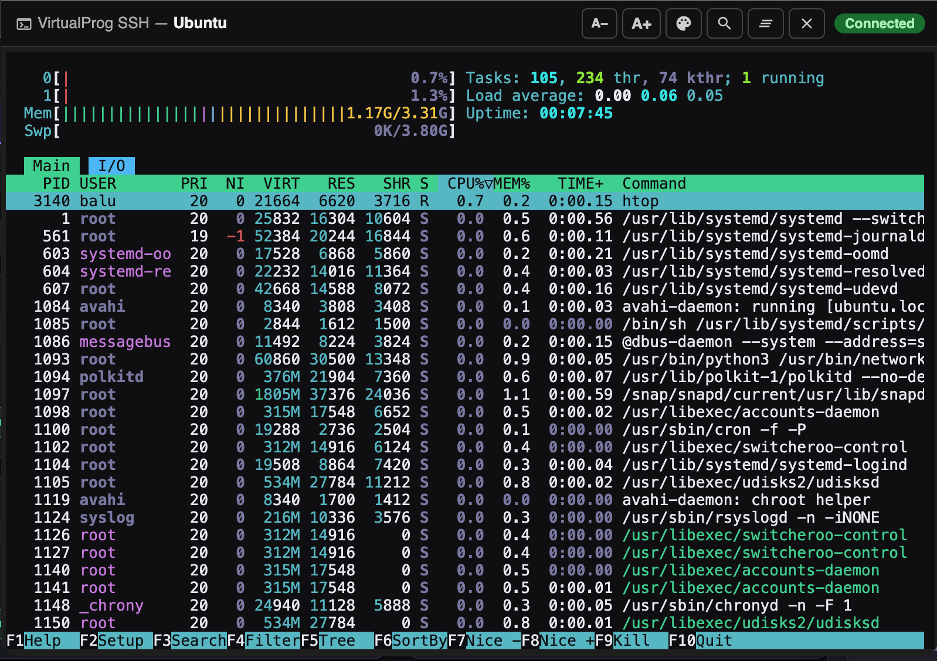The height and width of the screenshot is (661, 937).
Task: Select the htop process row PID 3140
Action: coord(465,201)
